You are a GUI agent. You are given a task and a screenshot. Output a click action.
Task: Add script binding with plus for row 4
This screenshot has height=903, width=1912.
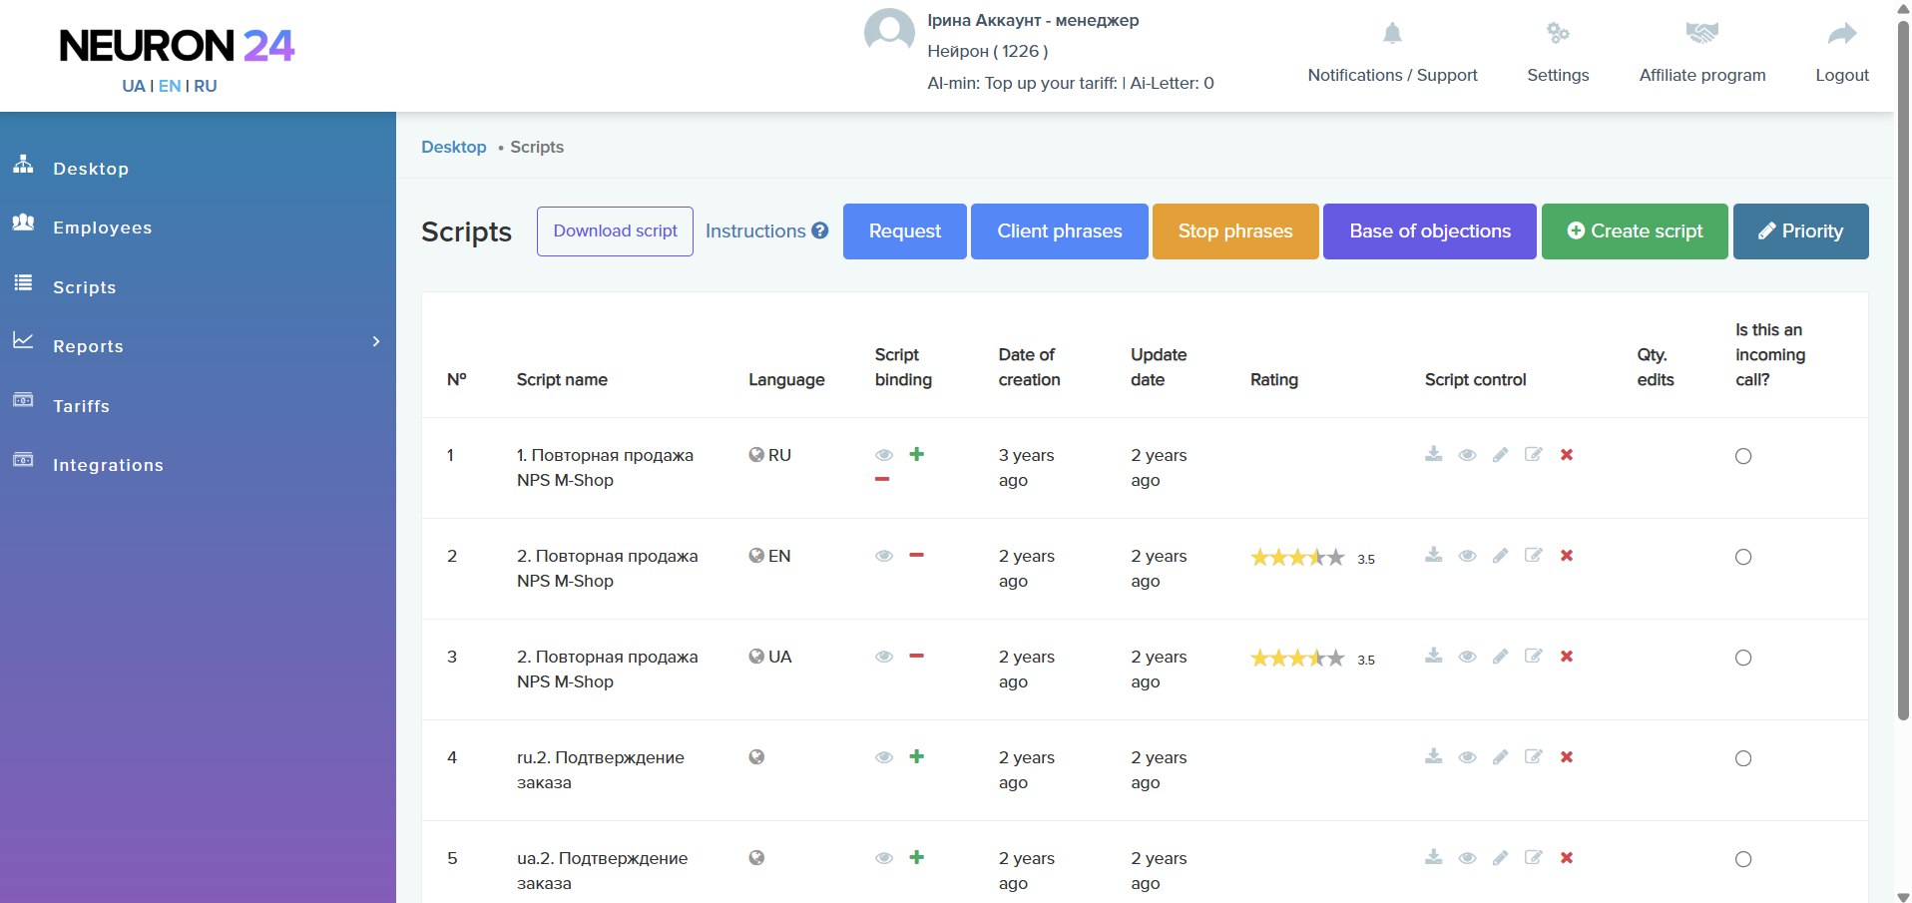click(x=916, y=757)
